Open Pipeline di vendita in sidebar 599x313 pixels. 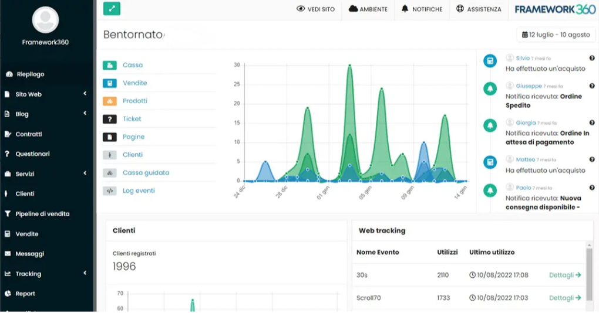42,214
